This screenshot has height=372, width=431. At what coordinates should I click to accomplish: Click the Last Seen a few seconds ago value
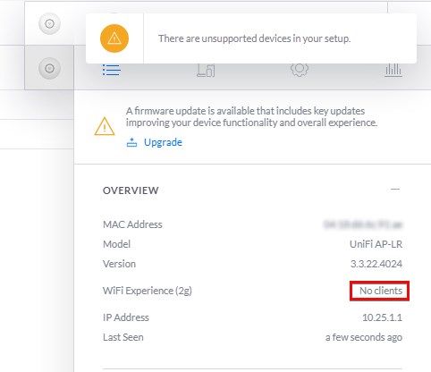[364, 337]
